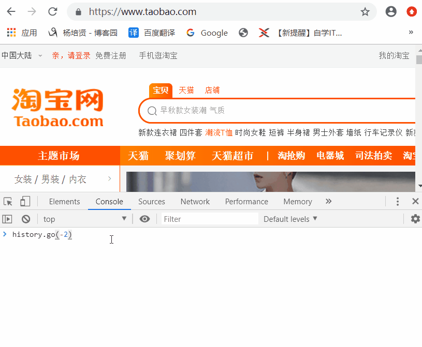Open 我的淘宝 menu
The image size is (422, 347).
coord(394,56)
